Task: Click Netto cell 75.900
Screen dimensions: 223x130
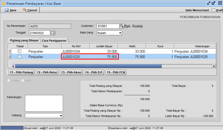Action: (132, 57)
